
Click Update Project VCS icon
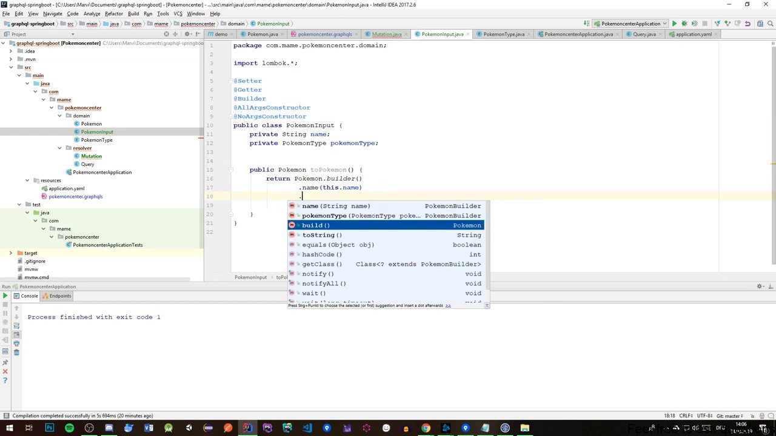[x=718, y=24]
